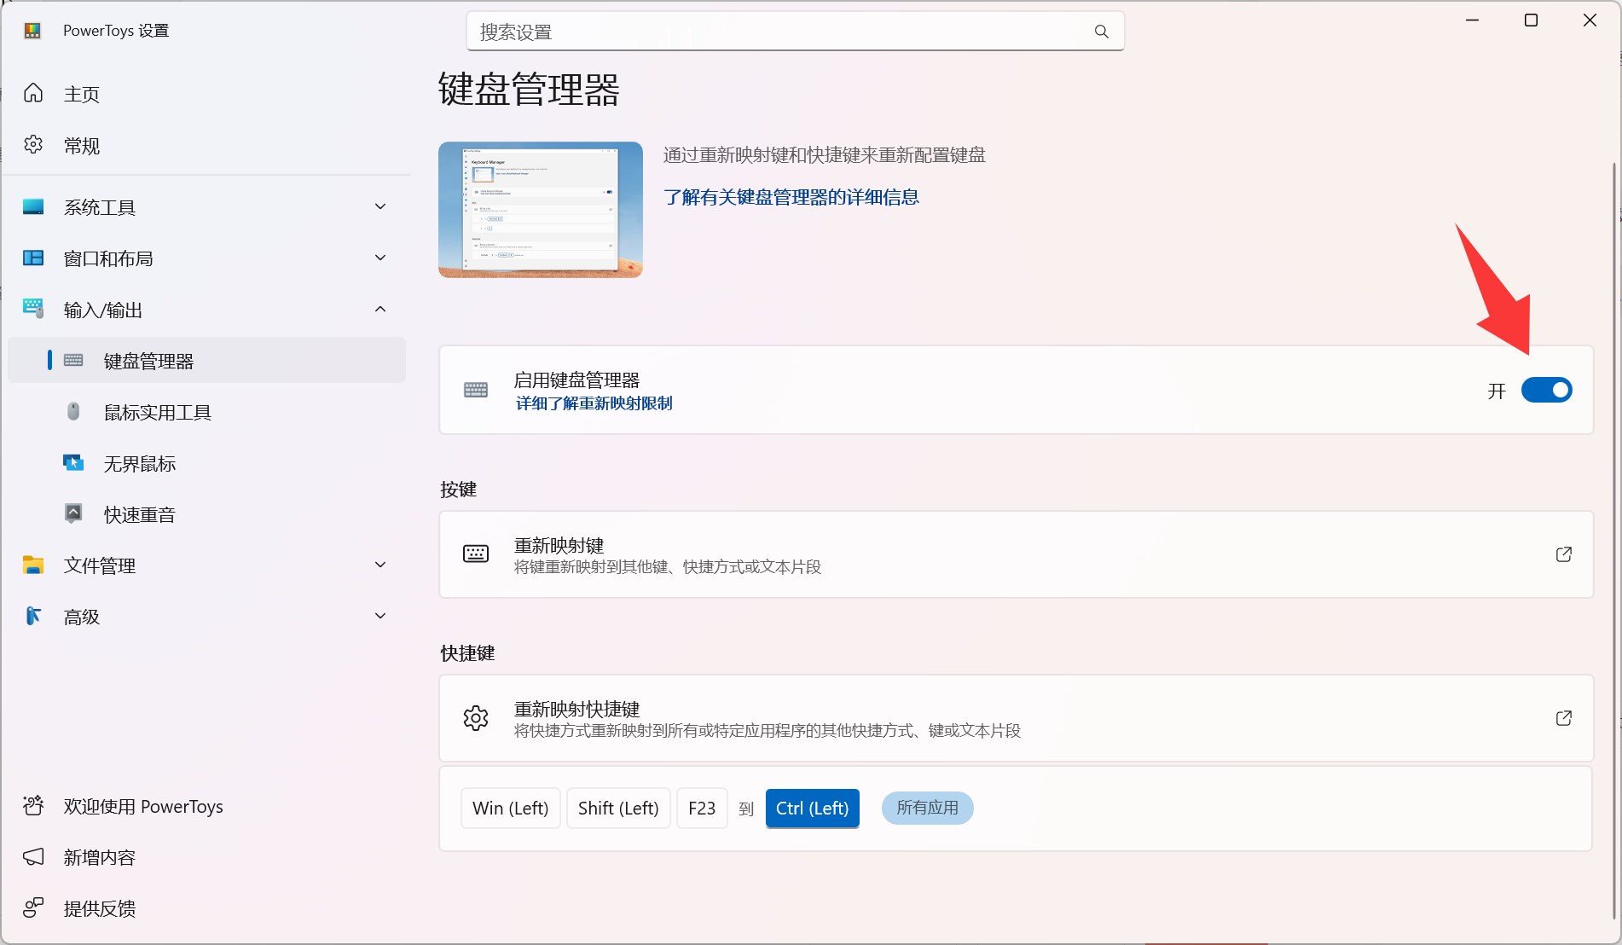Select 无界鼠标 in sidebar

206,463
